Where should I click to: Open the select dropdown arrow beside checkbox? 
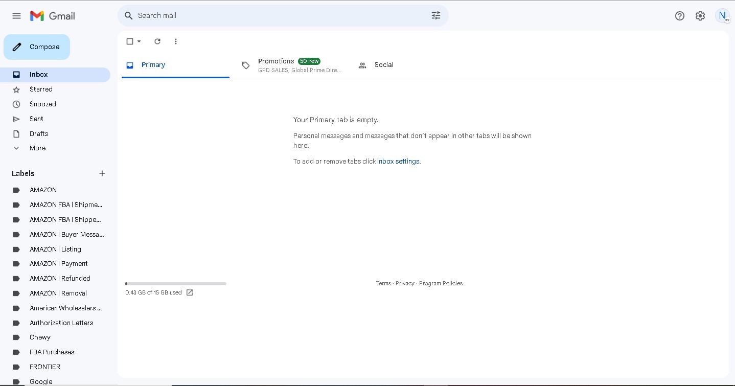139,41
